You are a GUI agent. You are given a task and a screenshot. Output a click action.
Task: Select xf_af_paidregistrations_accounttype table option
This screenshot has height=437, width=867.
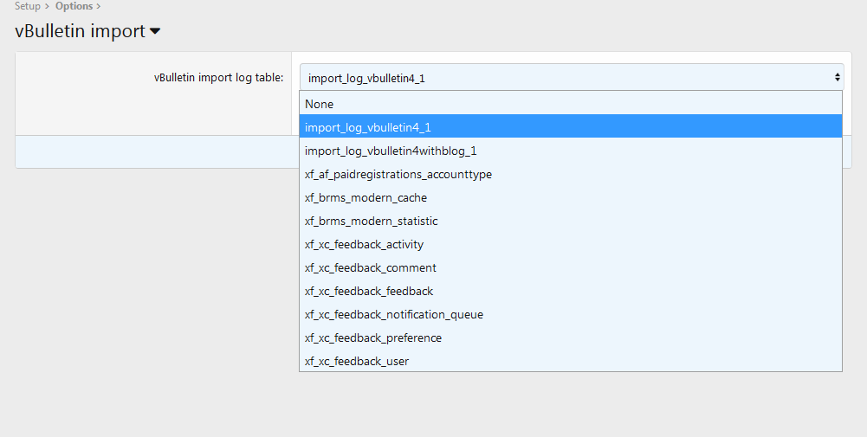click(398, 174)
